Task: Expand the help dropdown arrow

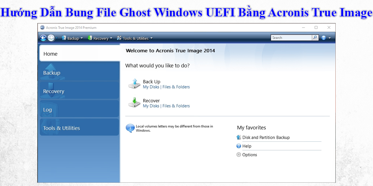Action: coord(329,38)
